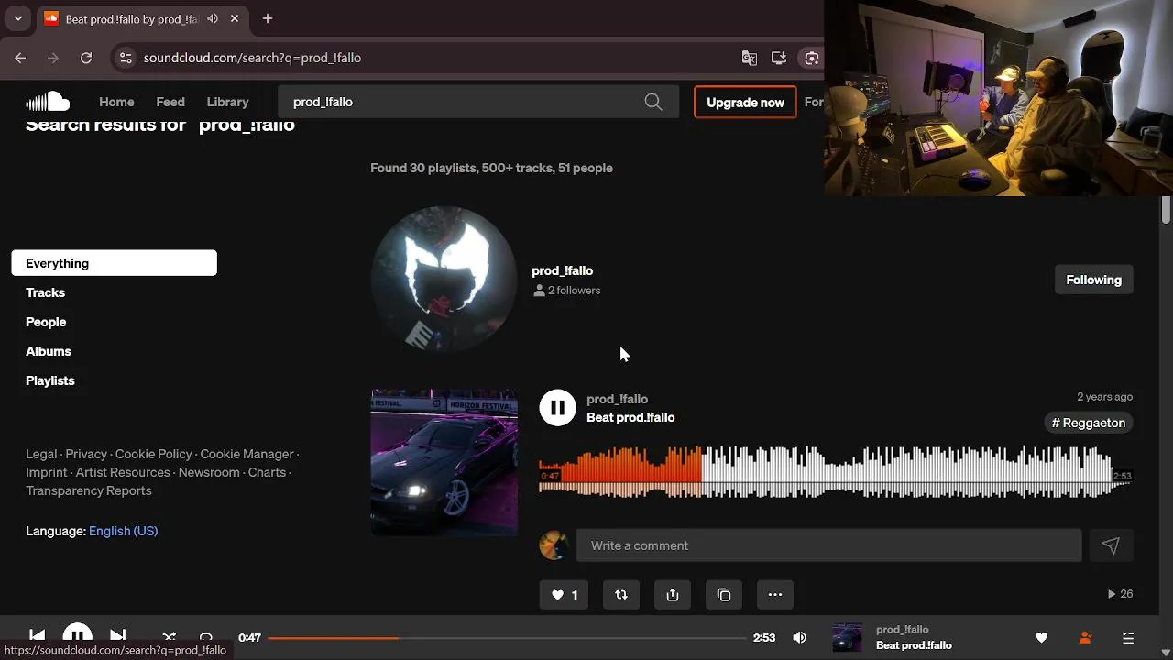Open the More options ellipsis on the track
1173x660 pixels.
tap(775, 595)
